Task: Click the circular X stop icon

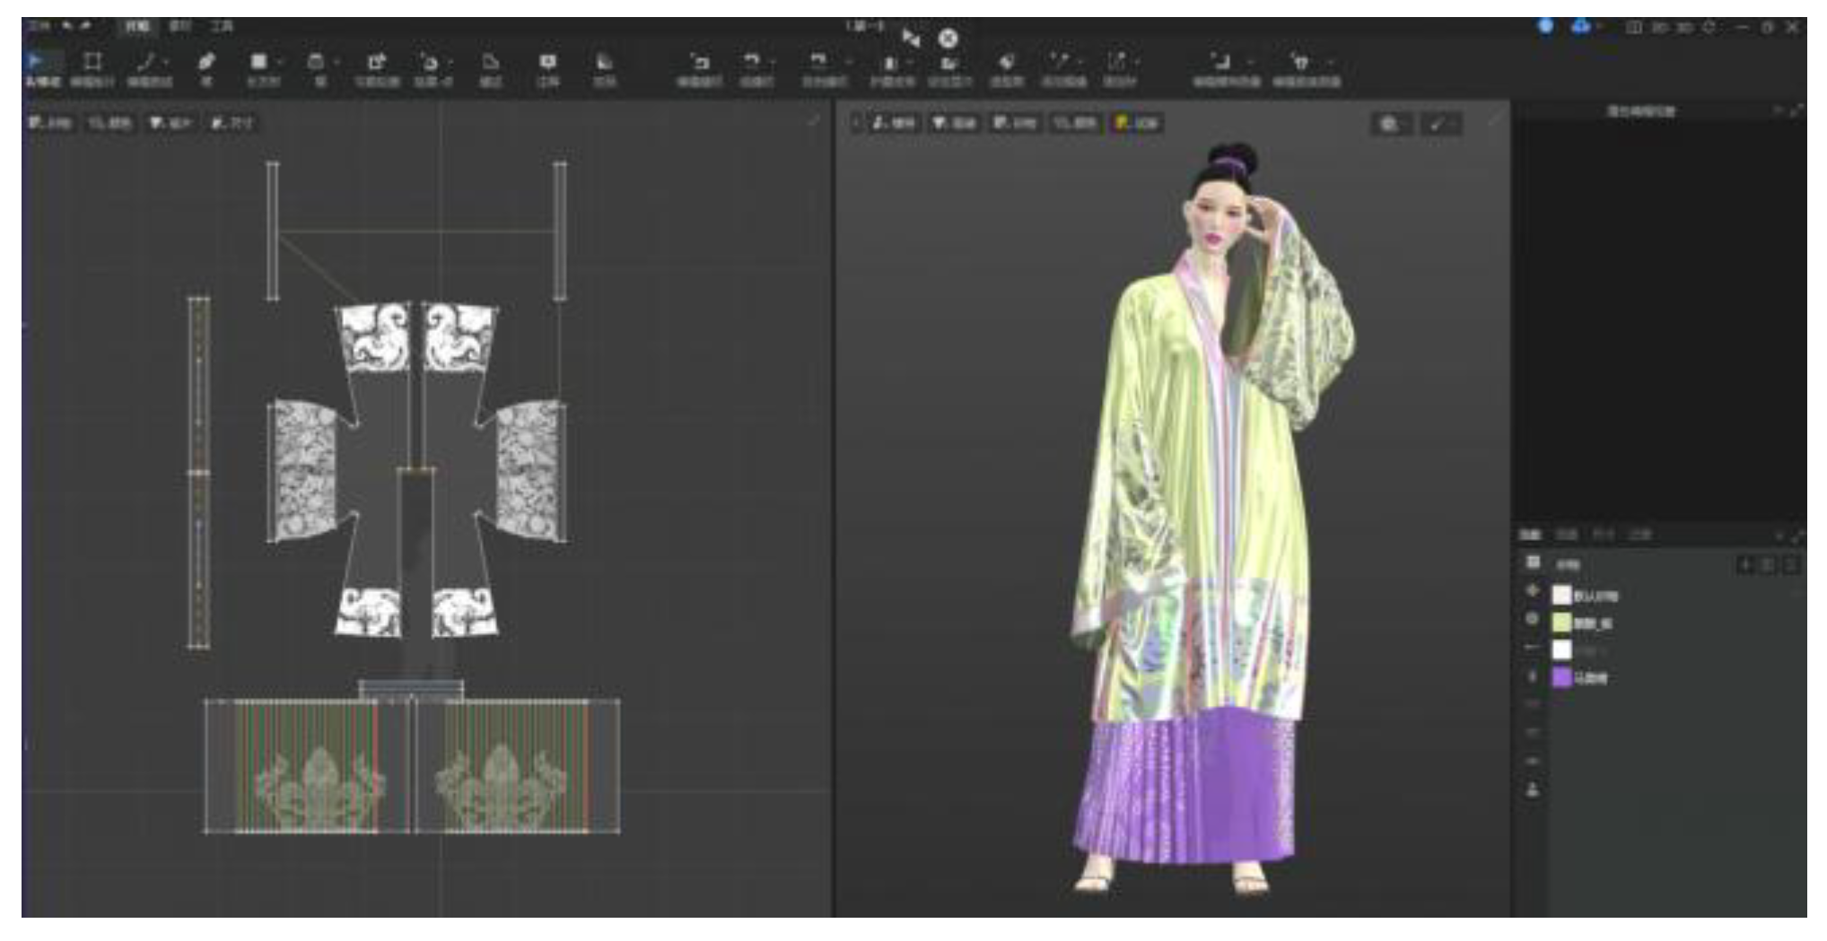Action: point(948,39)
